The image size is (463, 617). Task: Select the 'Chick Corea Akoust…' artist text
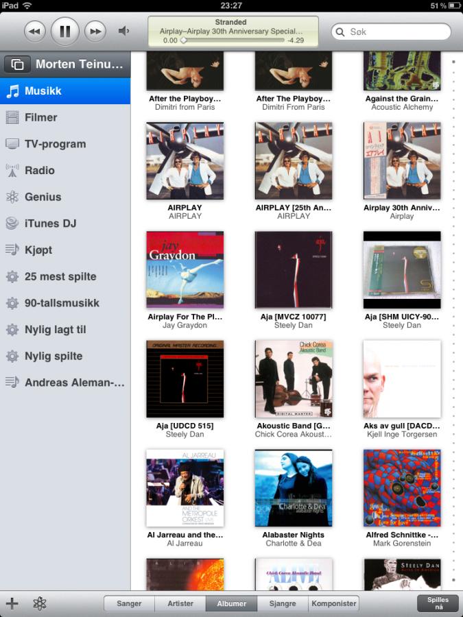tap(294, 434)
